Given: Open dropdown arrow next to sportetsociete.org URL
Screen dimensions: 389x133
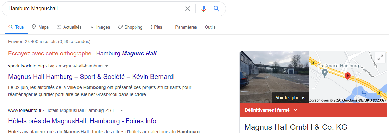Looking at the screenshot, I should [x=106, y=66].
